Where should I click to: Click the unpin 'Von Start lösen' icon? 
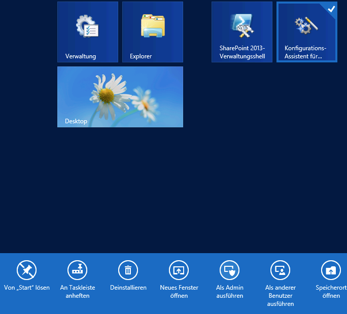click(x=26, y=270)
